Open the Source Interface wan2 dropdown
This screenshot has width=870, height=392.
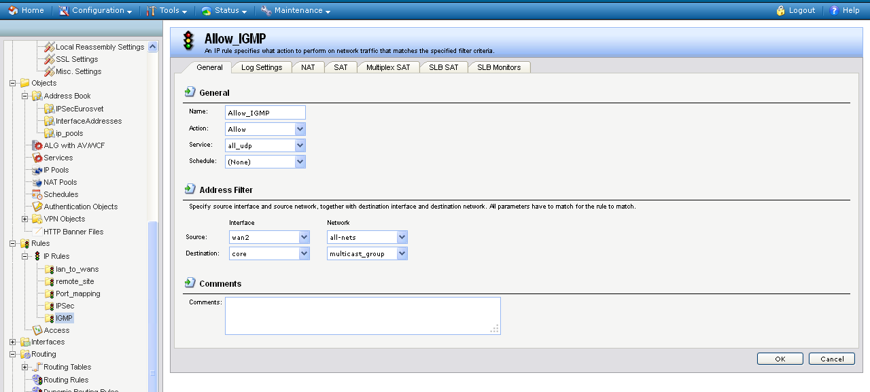point(304,237)
